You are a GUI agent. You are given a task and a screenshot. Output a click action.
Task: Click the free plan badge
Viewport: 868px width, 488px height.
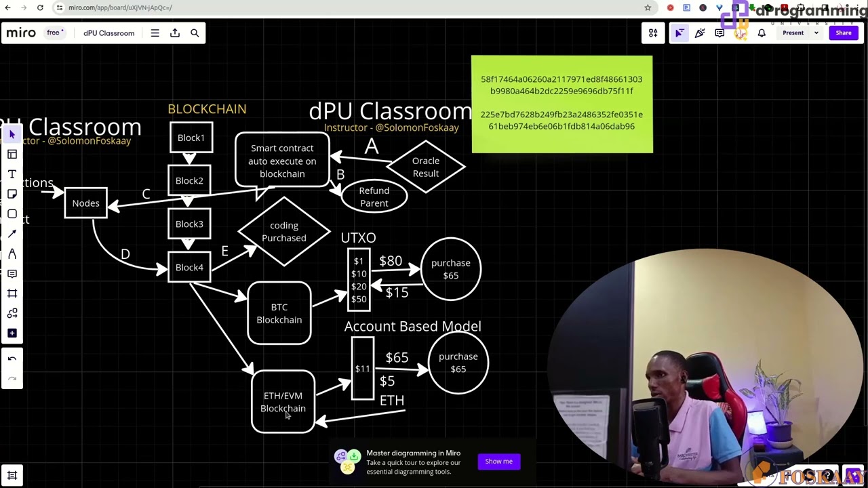(x=55, y=33)
